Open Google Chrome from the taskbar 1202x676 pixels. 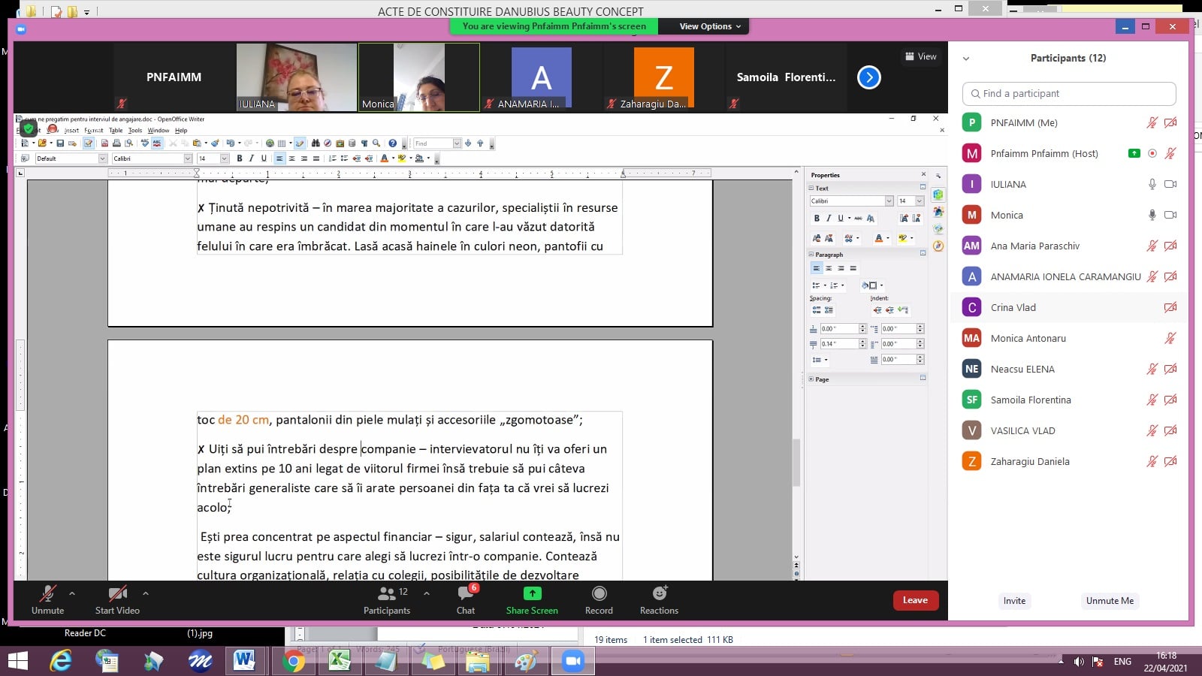[x=294, y=661]
